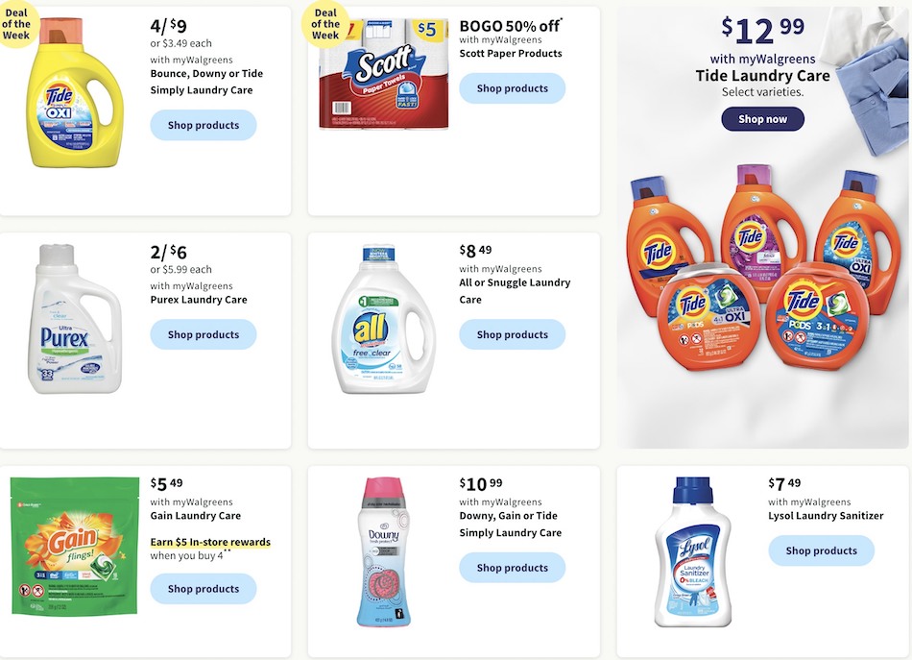Click Shop products for Purex Laundry Care
Viewport: 912px width, 660px height.
(x=203, y=334)
